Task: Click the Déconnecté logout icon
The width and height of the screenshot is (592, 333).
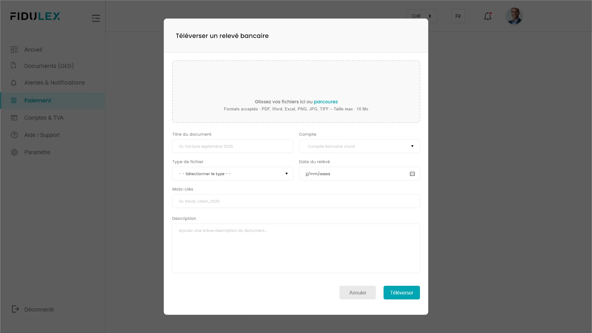Action: 15,309
